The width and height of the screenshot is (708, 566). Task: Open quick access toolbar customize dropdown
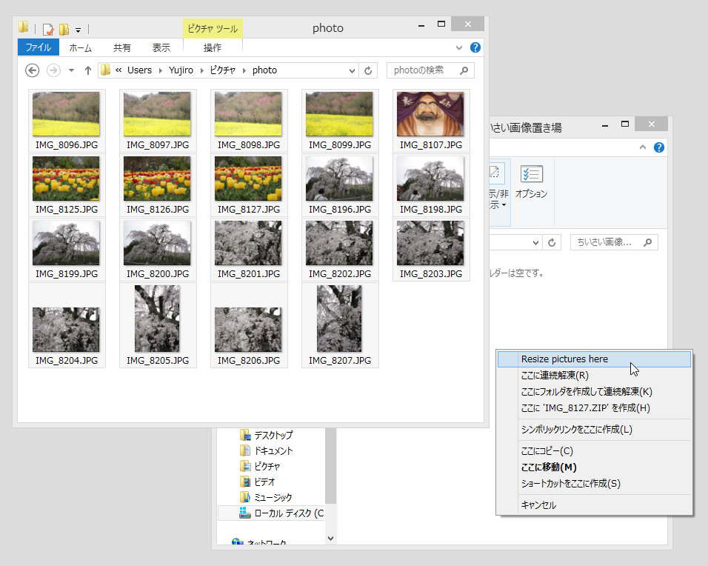[78, 30]
